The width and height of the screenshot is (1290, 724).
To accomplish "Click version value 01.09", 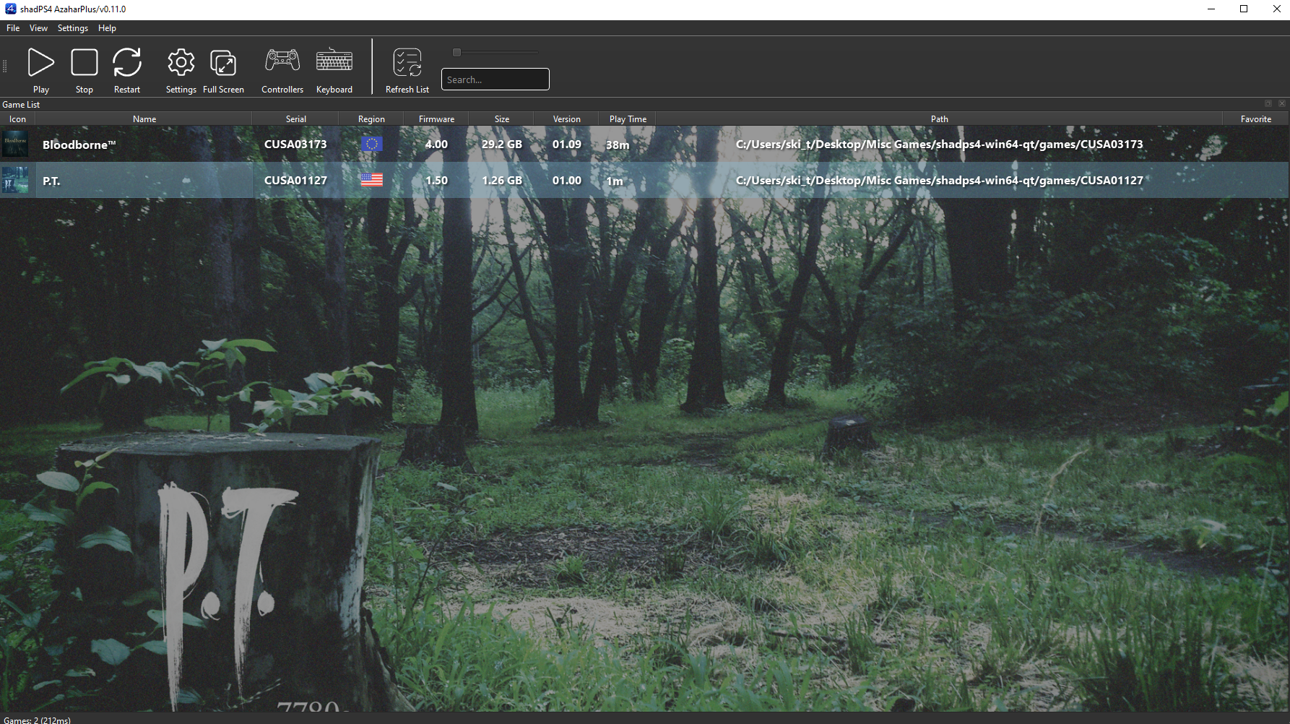I will click(567, 144).
